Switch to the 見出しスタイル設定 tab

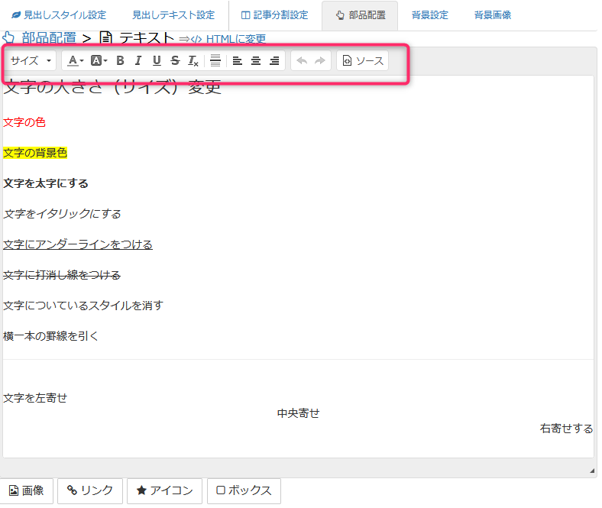click(x=59, y=15)
